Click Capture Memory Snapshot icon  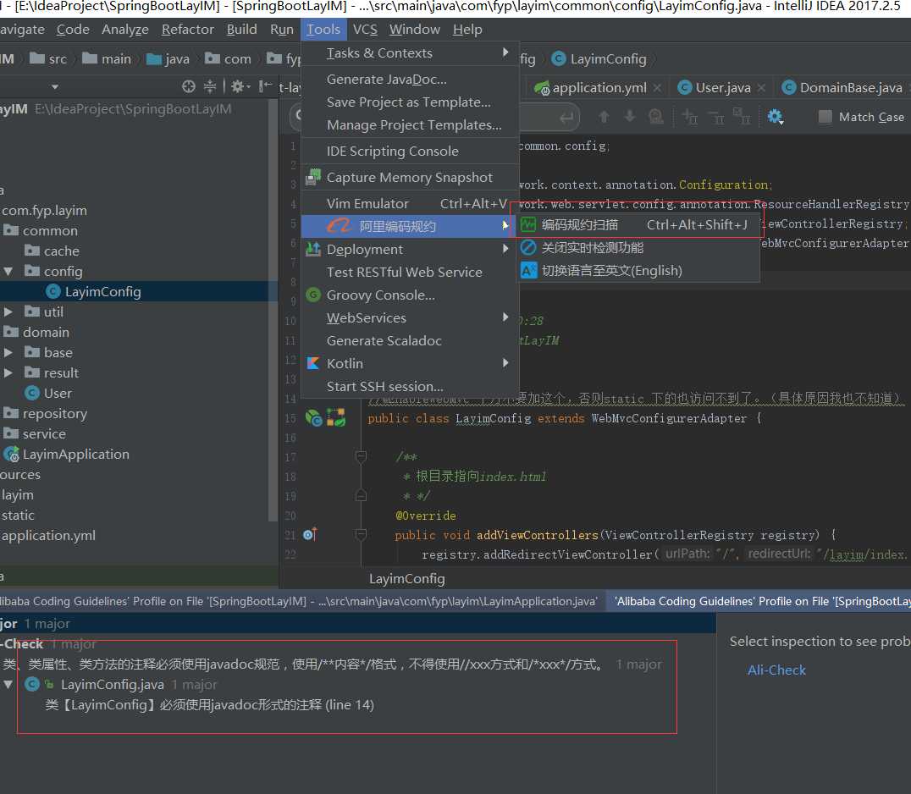(x=313, y=177)
